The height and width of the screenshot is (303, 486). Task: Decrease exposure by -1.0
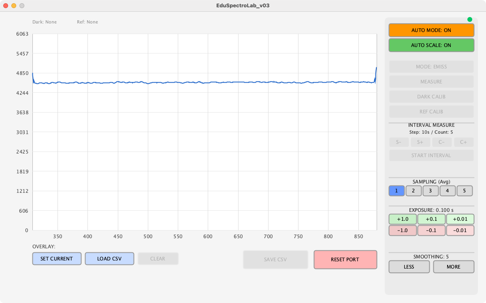pos(403,230)
